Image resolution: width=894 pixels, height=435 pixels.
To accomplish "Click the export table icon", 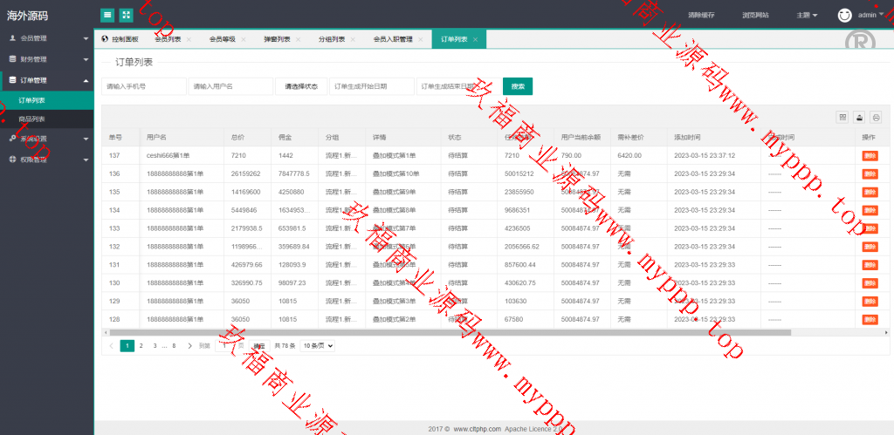I will 859,117.
